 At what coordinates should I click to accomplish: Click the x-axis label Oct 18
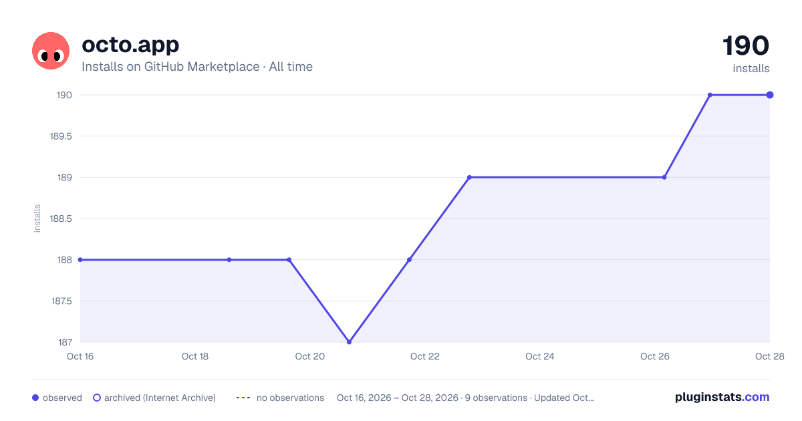[x=195, y=356]
